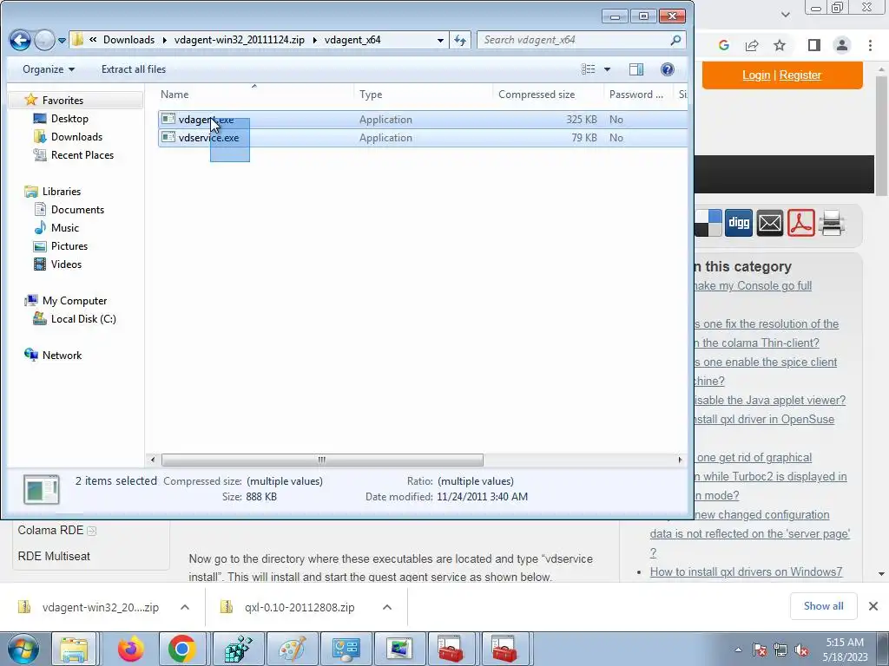This screenshot has width=889, height=666.
Task: Open Pictures library
Action: 69,245
